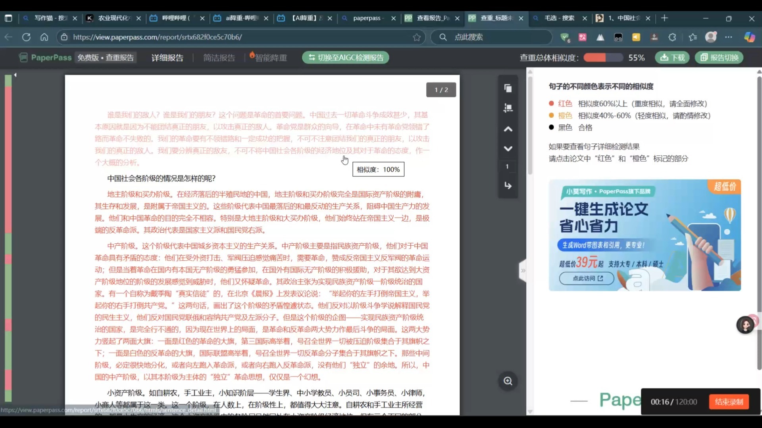Open the browser's three-dot settings menu
Screen dimensions: 762x428
[x=729, y=37]
